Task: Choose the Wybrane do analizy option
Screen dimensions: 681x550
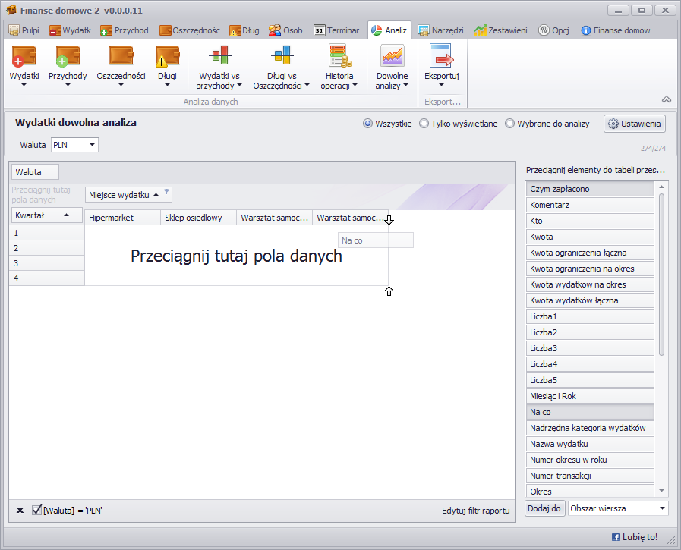Action: pyautogui.click(x=509, y=124)
